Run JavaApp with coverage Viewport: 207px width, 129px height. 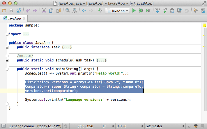coord(148,10)
